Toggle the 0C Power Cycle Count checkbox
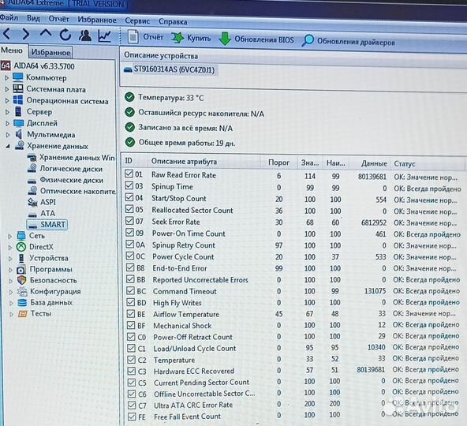Image resolution: width=467 pixels, height=426 pixels. (x=130, y=256)
